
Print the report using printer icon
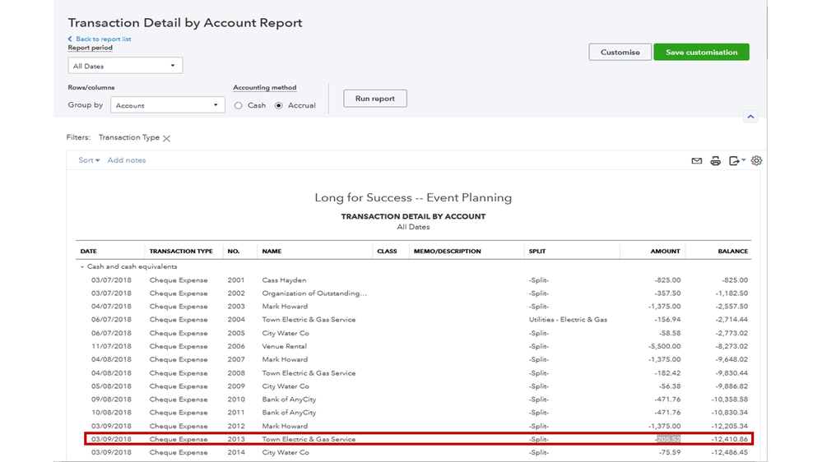point(715,161)
